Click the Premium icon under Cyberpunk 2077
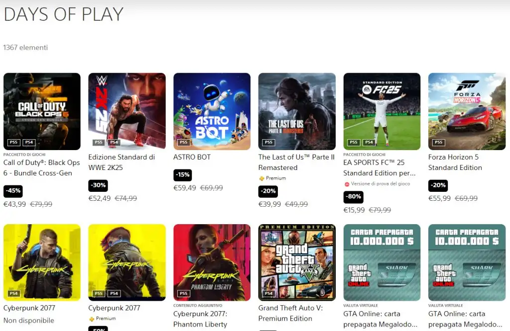 pos(92,319)
